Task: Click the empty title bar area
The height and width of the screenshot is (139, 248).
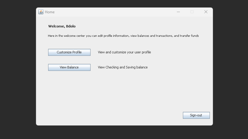Action: click(115, 12)
